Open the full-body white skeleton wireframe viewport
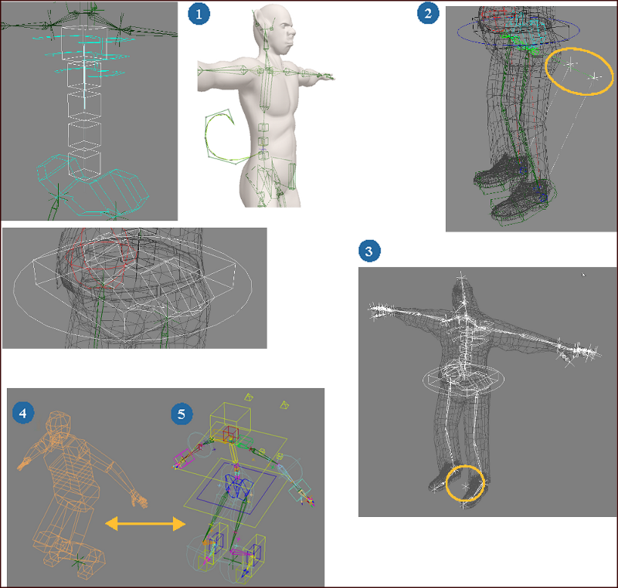The height and width of the screenshot is (588, 618). [487, 392]
